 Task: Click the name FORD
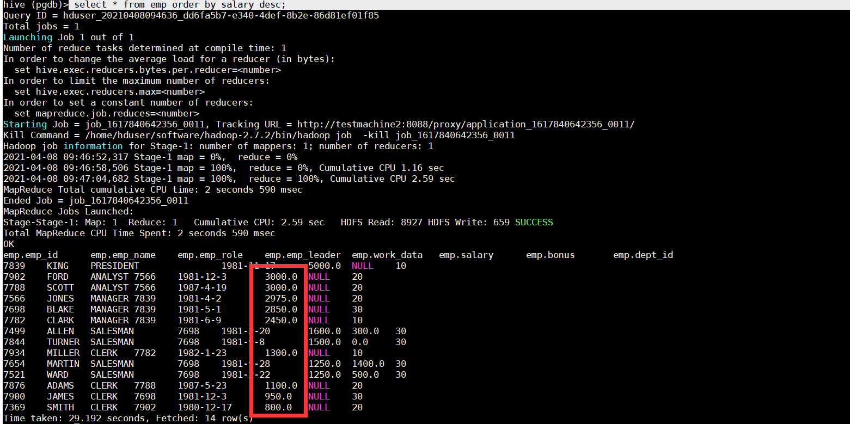(x=58, y=276)
